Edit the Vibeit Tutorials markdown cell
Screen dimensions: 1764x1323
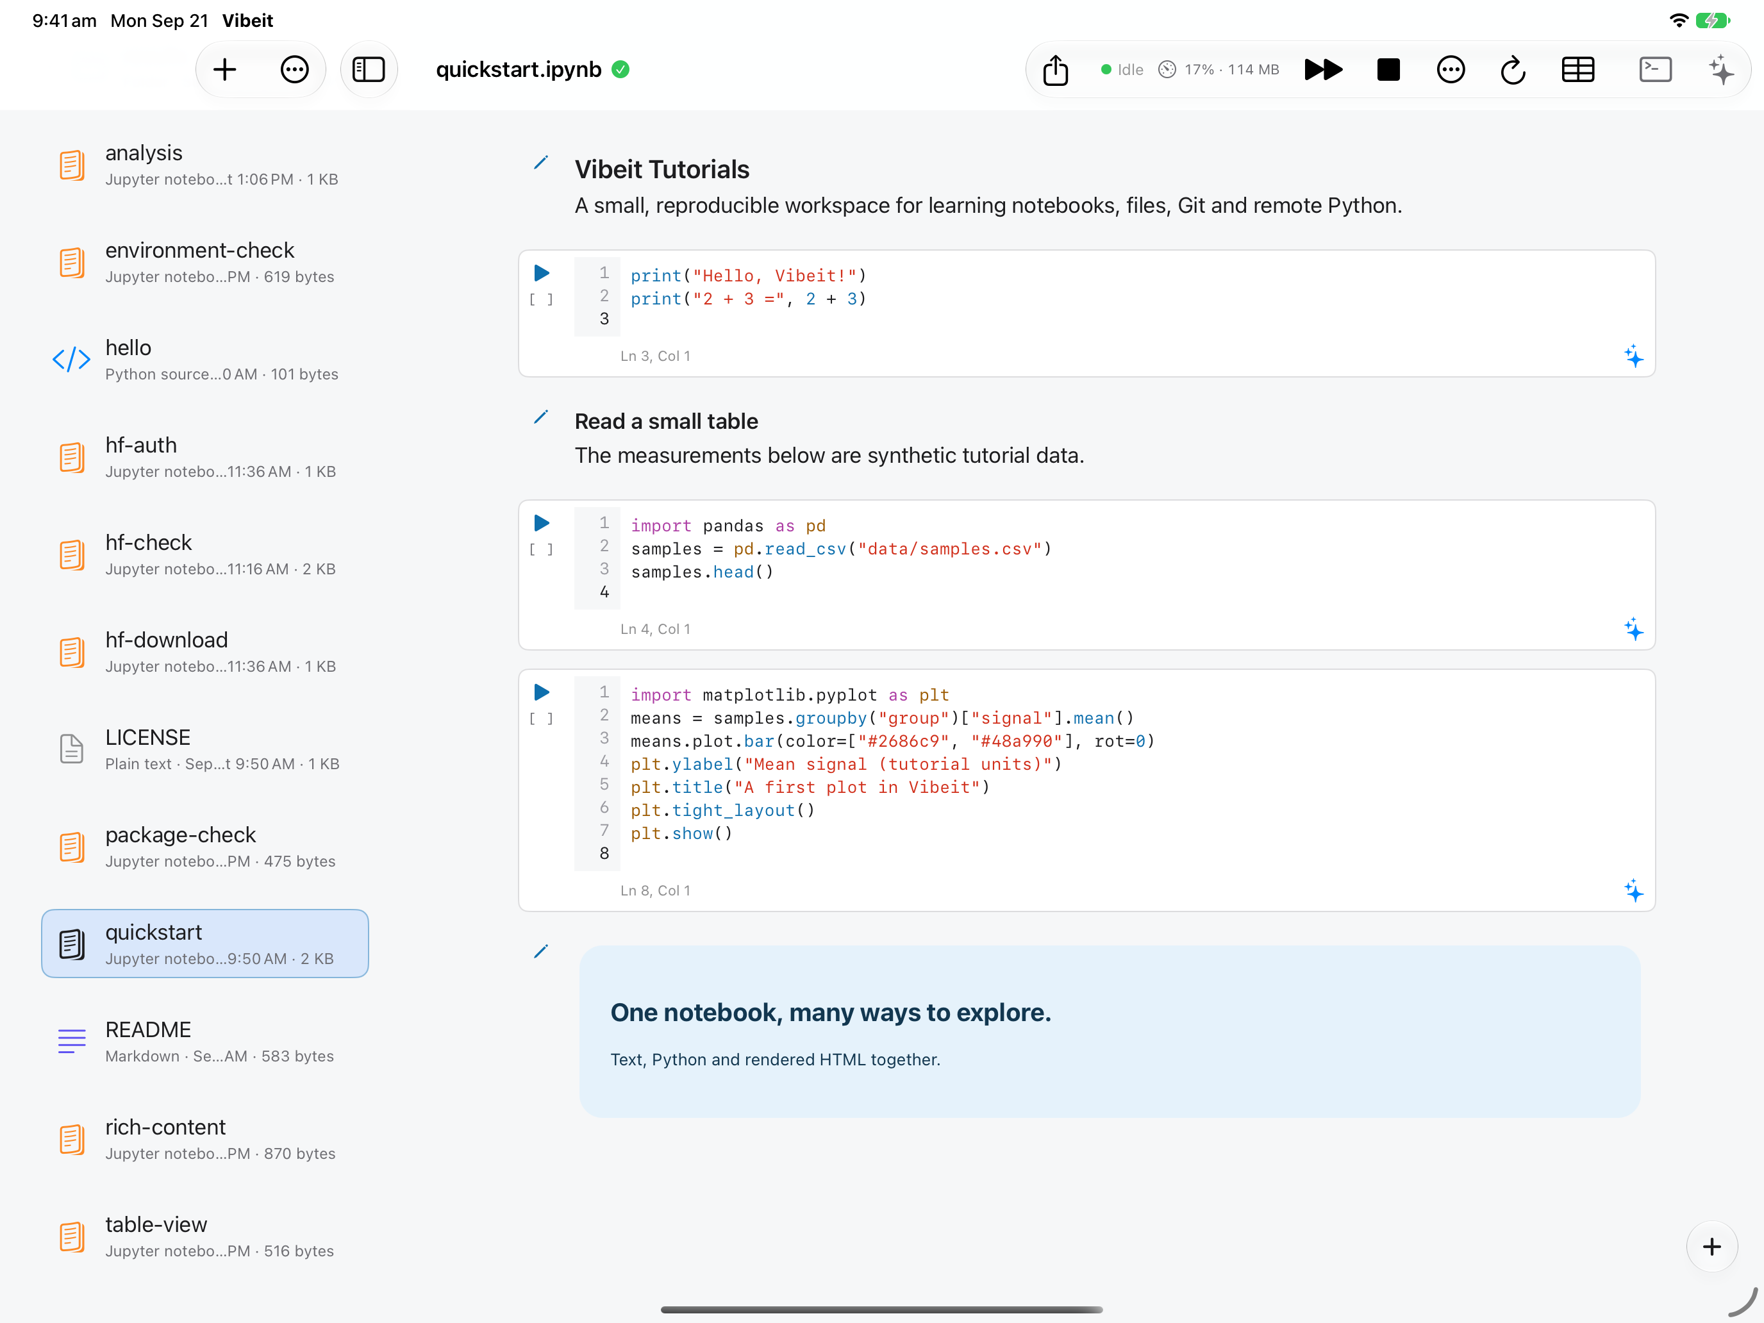pyautogui.click(x=541, y=163)
